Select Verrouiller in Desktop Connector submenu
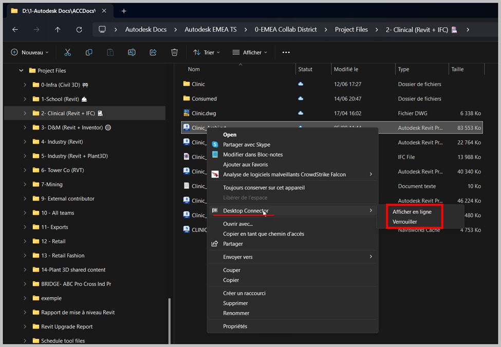This screenshot has height=347, width=501. 405,222
